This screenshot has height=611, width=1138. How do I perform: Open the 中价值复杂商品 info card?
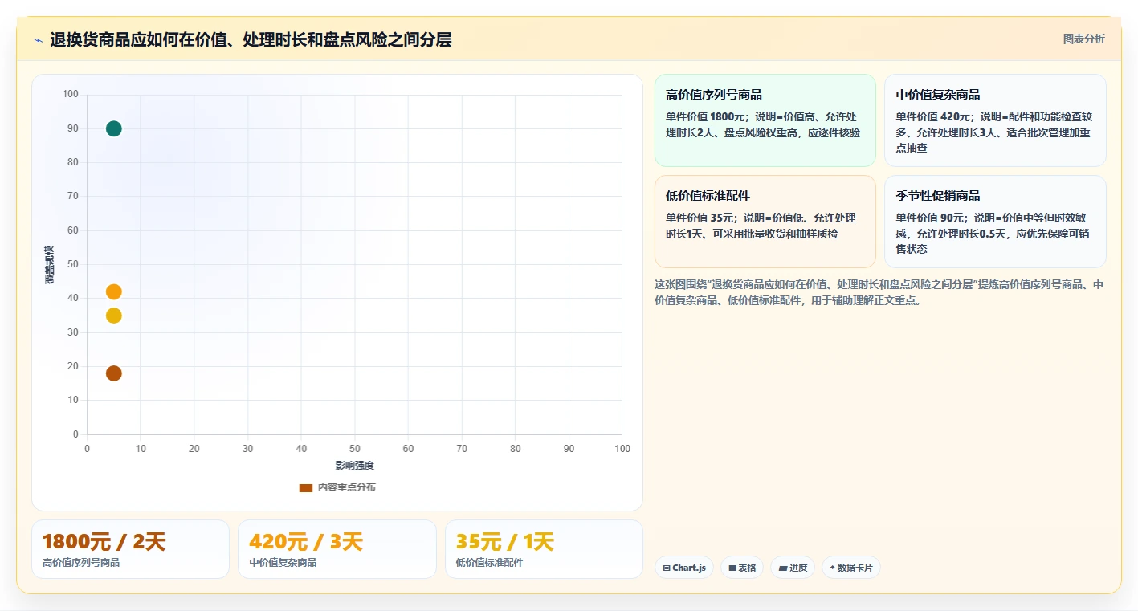pos(995,120)
